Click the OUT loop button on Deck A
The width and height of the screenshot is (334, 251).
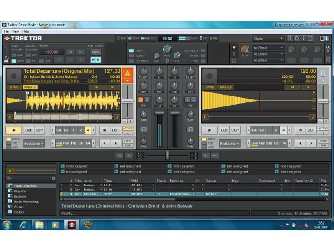coord(115,130)
